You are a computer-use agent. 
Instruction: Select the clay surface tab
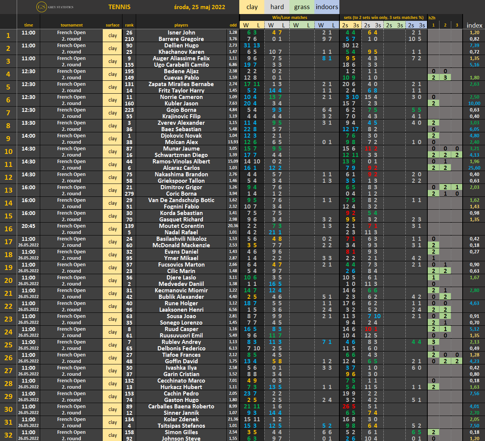click(252, 7)
